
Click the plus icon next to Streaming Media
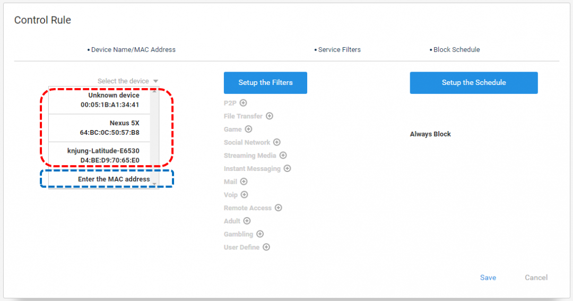283,156
